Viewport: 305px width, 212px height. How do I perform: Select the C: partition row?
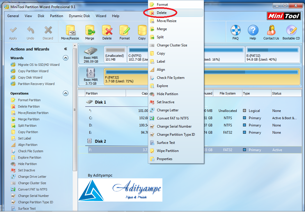pyautogui.click(x=190, y=118)
